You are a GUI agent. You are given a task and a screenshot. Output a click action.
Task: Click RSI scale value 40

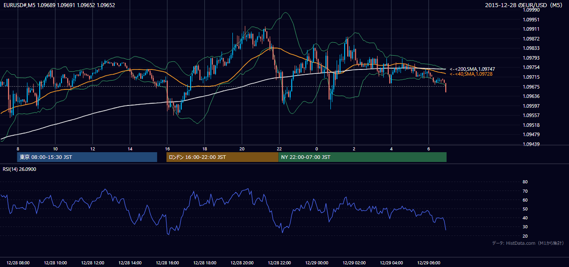click(x=525, y=218)
